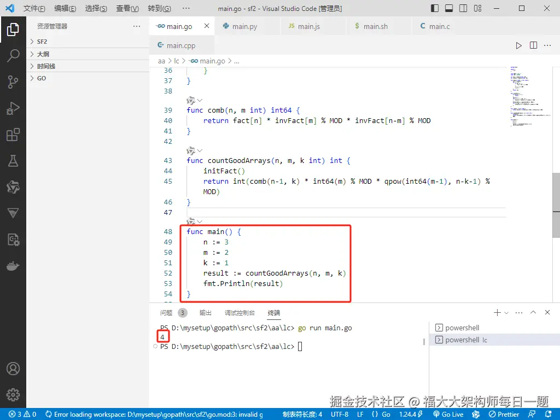Toggle primary side bar layout icon
The width and height of the screenshot is (560, 420).
coord(435,8)
